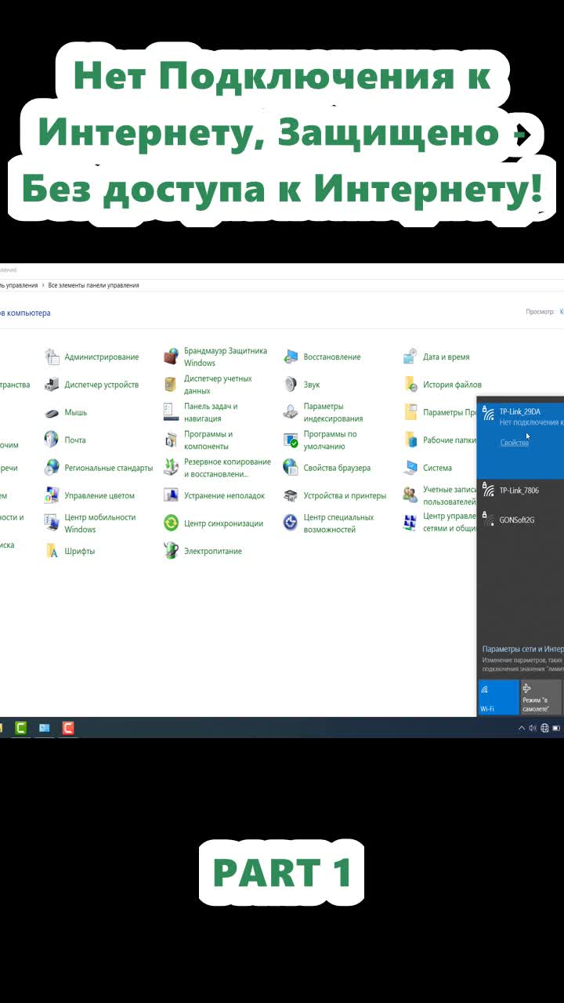
Task: Click the Администрирование text link
Action: [x=102, y=357]
